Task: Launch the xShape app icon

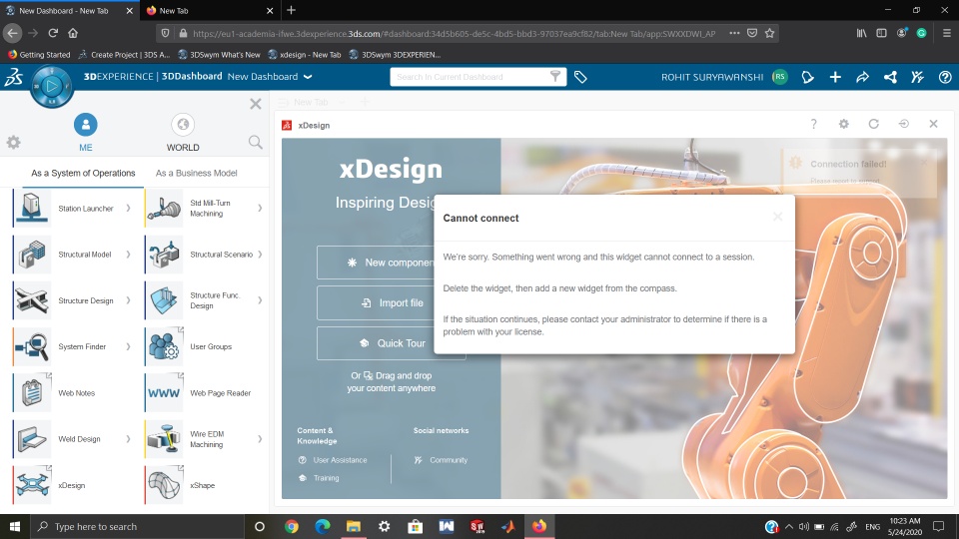Action: (164, 485)
